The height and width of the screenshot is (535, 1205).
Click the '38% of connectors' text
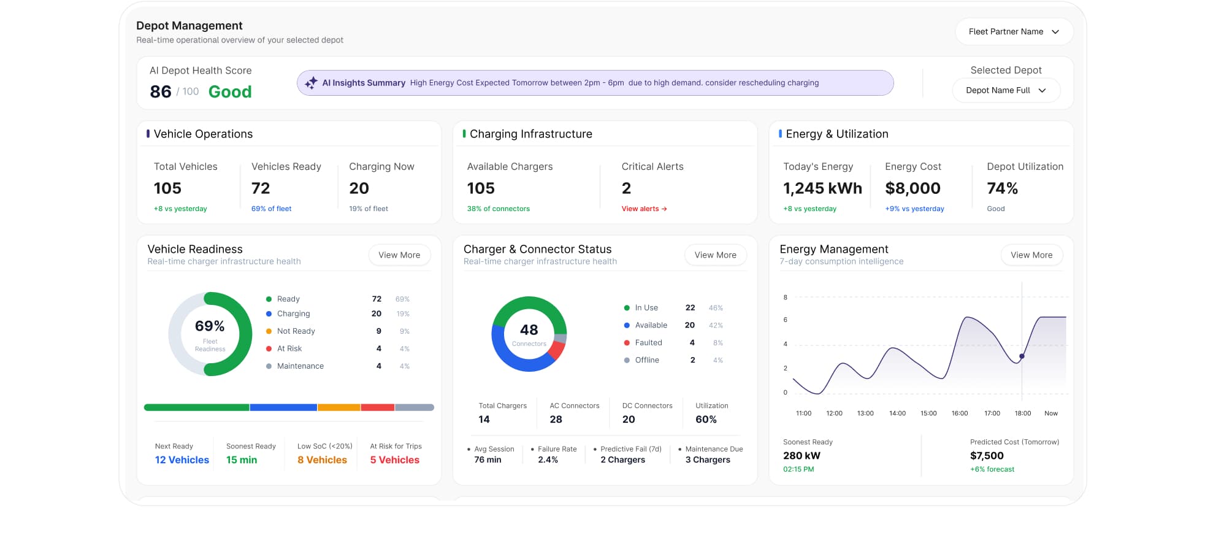click(499, 209)
